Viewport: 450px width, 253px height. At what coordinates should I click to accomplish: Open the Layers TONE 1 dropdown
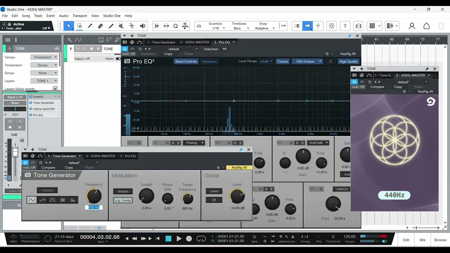click(x=44, y=81)
